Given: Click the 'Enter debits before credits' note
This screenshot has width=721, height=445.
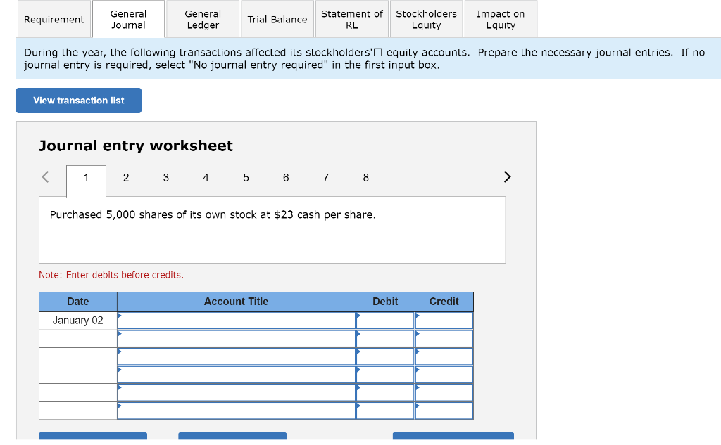Looking at the screenshot, I should pos(111,275).
